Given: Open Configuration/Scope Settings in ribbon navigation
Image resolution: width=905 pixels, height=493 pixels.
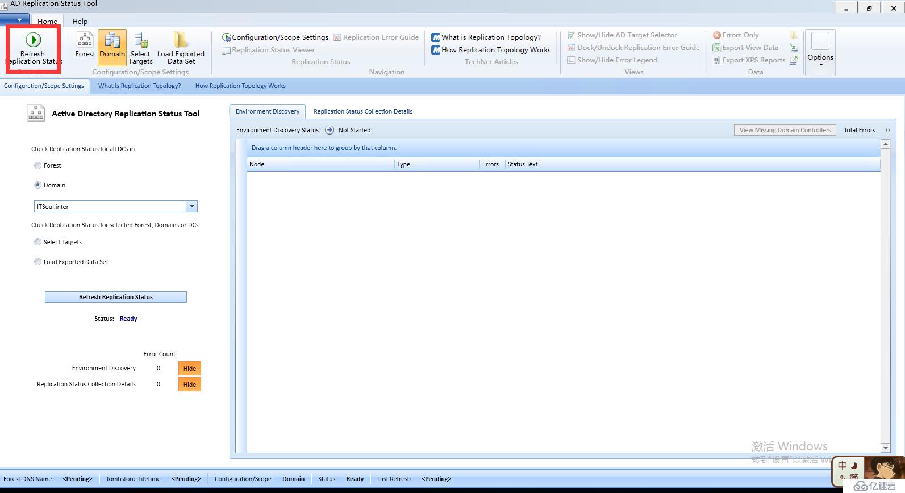Looking at the screenshot, I should pos(275,37).
